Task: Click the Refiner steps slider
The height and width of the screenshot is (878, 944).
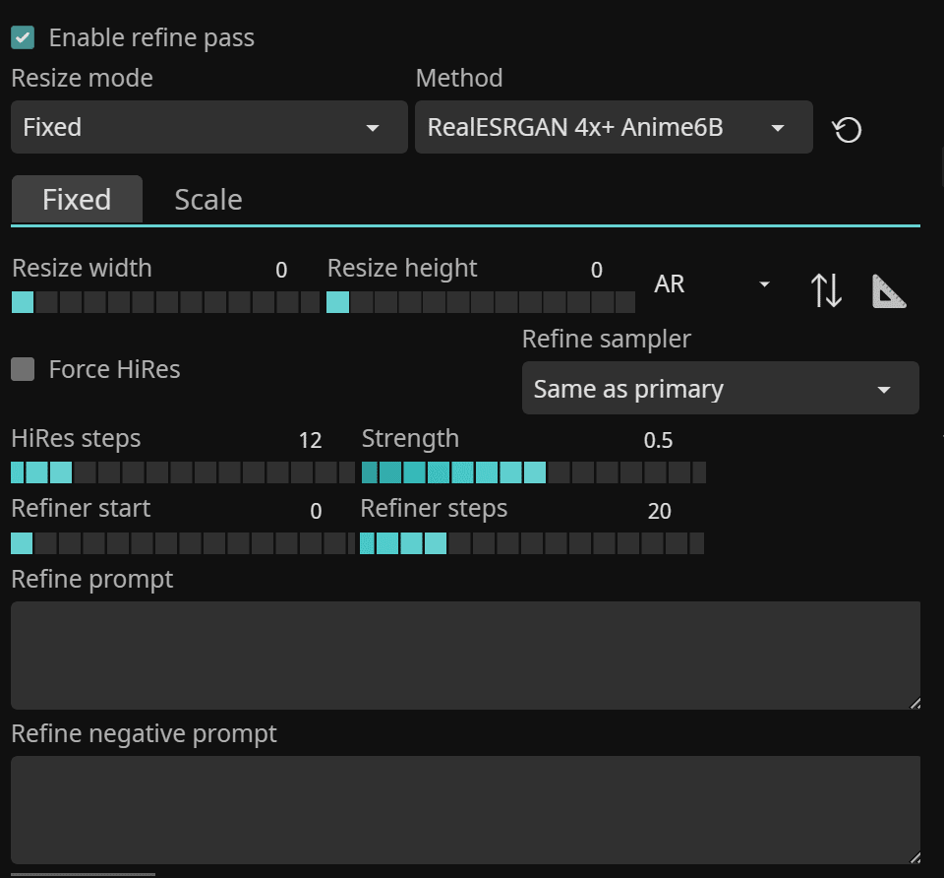Action: pos(532,543)
